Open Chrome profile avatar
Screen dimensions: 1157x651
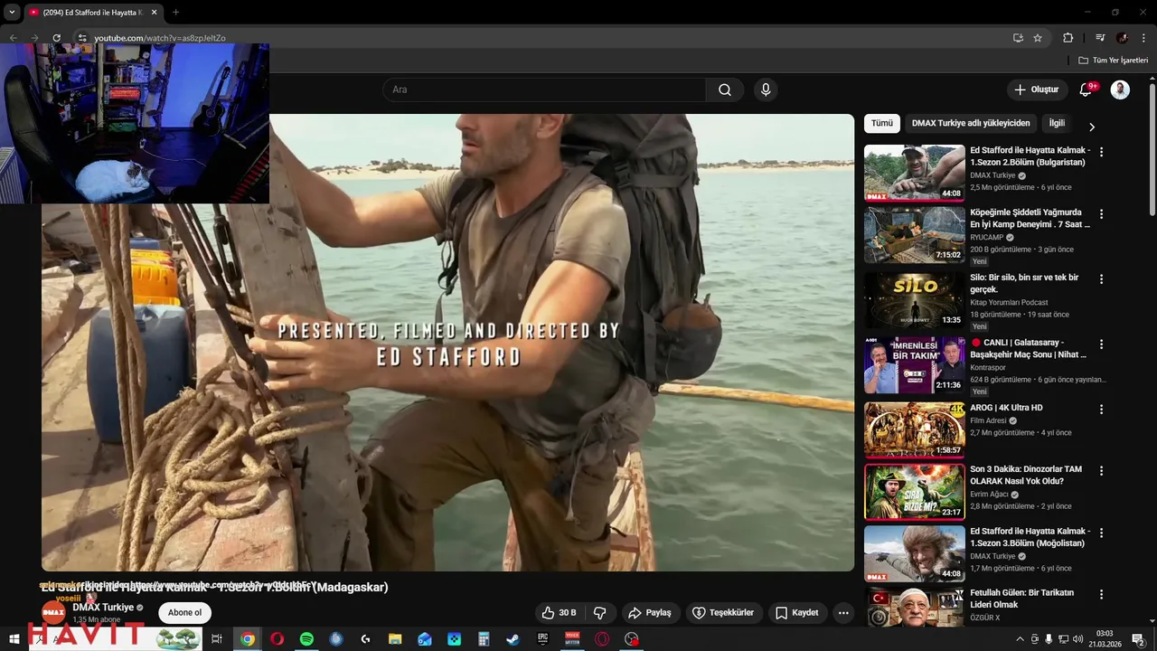tap(1122, 38)
